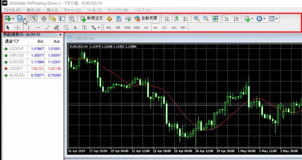Select the AUDUSD row in Market Watch
302x160 pixels.
32,75
